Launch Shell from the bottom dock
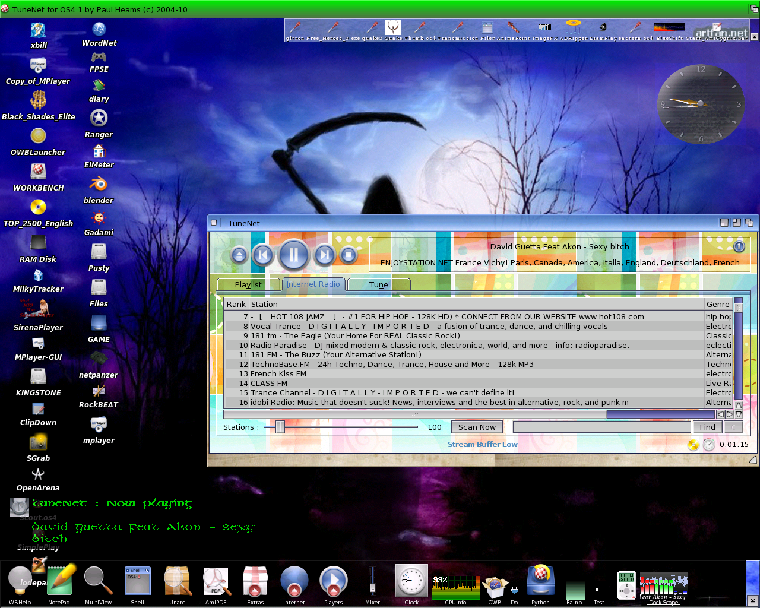Image resolution: width=760 pixels, height=608 pixels. click(x=137, y=584)
